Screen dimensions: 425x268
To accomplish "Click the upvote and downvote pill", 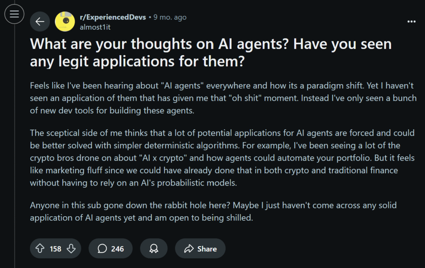I will click(55, 249).
